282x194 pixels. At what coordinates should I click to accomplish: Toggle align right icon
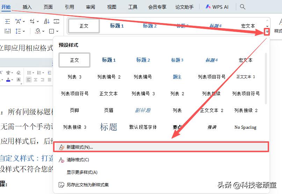pos(43,80)
